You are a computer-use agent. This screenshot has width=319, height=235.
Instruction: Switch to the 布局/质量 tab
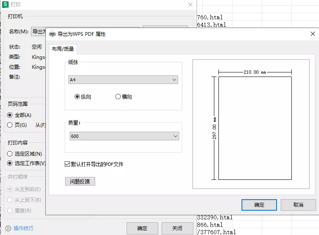63,49
